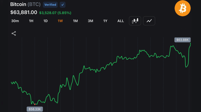Image resolution: width=201 pixels, height=112 pixels.
Task: Show ALL price history
Action: (121, 21)
